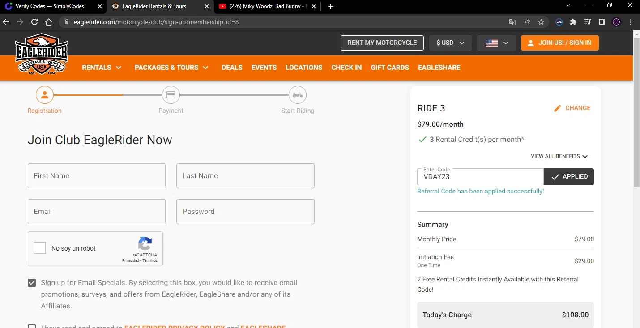Reload the current page
Image resolution: width=640 pixels, height=328 pixels.
pyautogui.click(x=34, y=22)
